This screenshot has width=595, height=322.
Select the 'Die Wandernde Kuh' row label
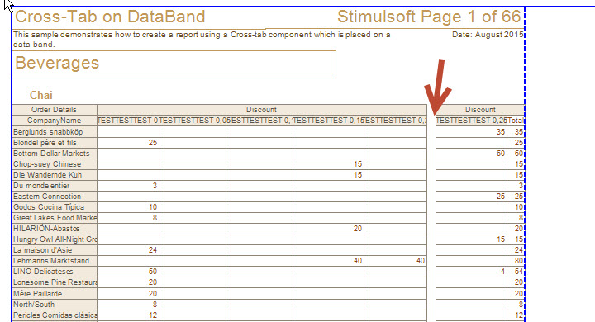(55, 175)
